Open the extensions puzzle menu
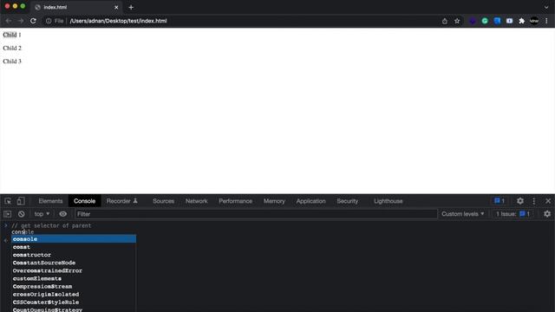This screenshot has width=555, height=312. 522,21
